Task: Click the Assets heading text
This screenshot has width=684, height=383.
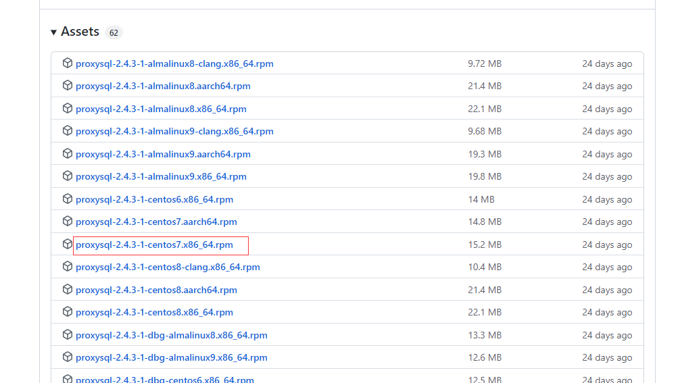Action: click(80, 32)
